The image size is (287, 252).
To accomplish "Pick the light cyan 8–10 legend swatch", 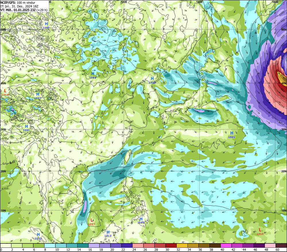I will tap(50, 245).
